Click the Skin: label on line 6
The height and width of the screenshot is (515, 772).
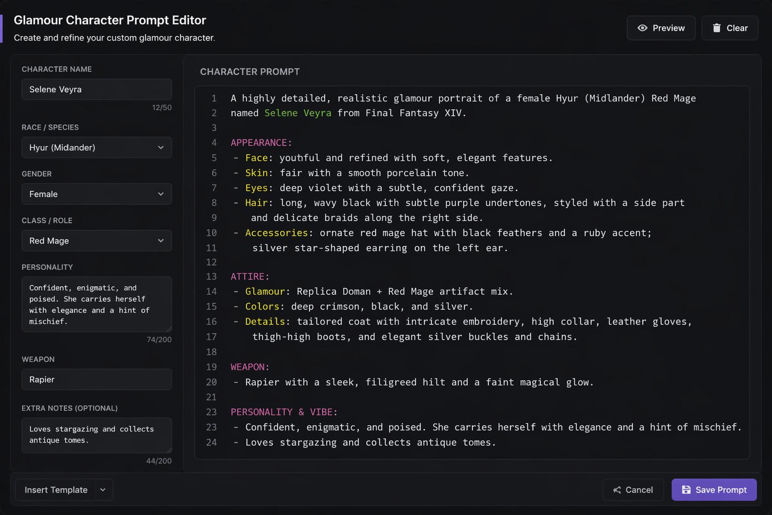pos(259,173)
